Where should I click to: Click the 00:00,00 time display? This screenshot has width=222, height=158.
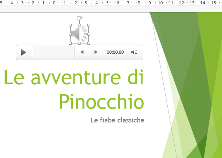(x=115, y=52)
